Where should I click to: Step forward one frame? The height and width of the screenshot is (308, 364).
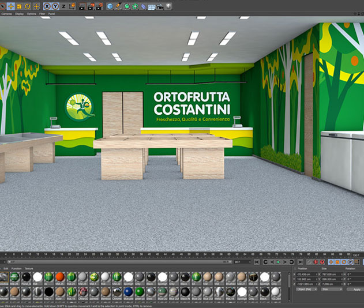(x=285, y=262)
